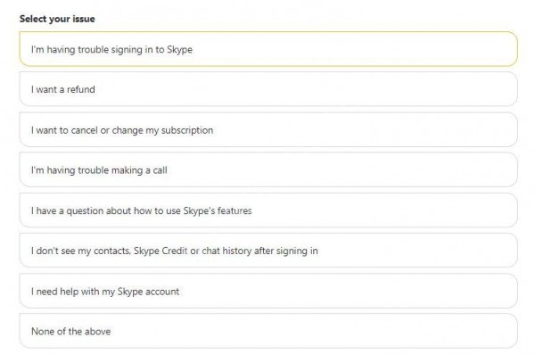Click the last issue option in the list
The height and width of the screenshot is (354, 535).
point(268,331)
